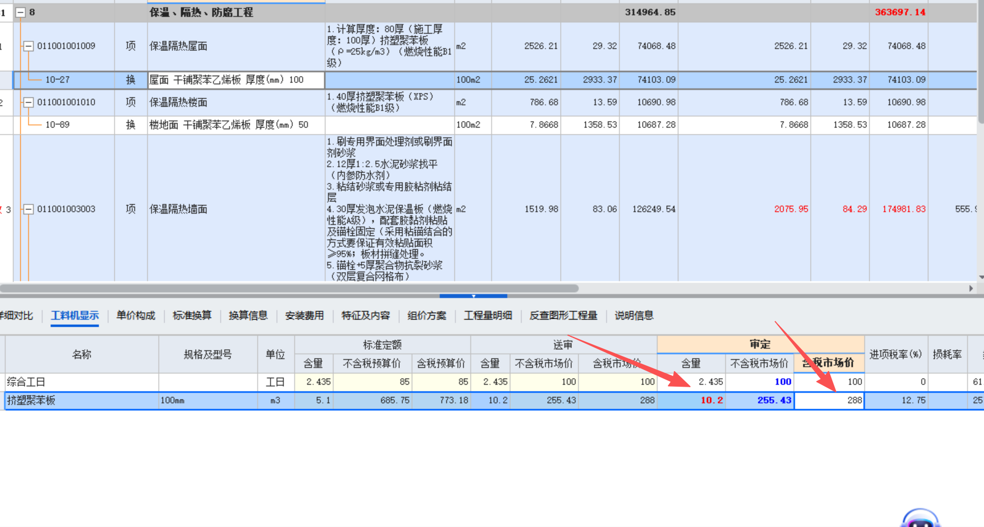The height and width of the screenshot is (527, 984).
Task: Collapse item 011001001009 保温隔热屋面
Action: point(28,46)
